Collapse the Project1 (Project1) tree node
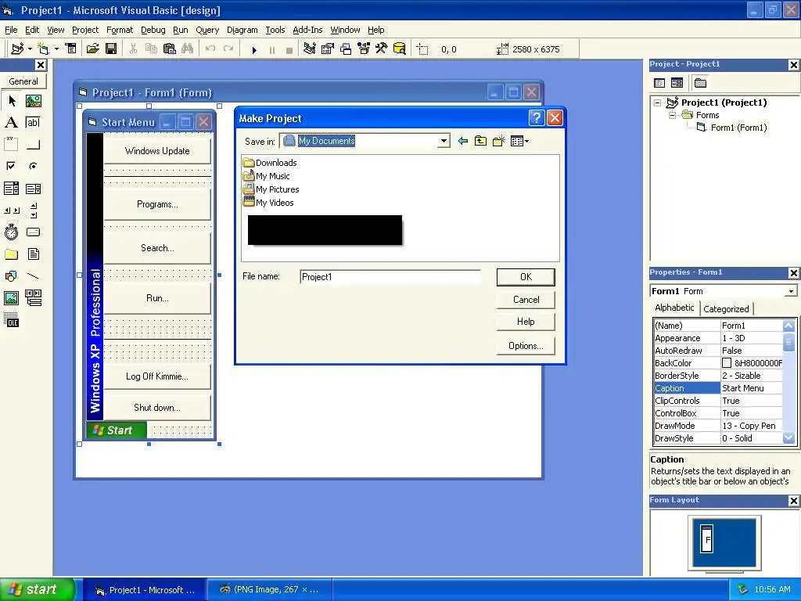 658,103
